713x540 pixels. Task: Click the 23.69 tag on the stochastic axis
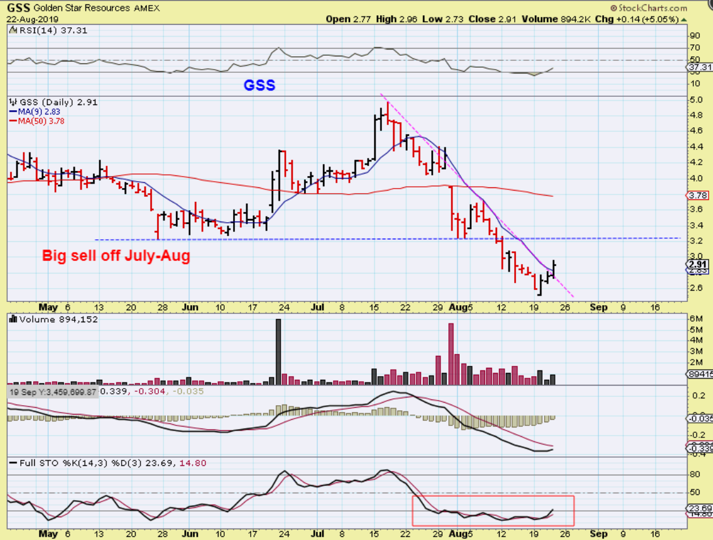point(699,508)
